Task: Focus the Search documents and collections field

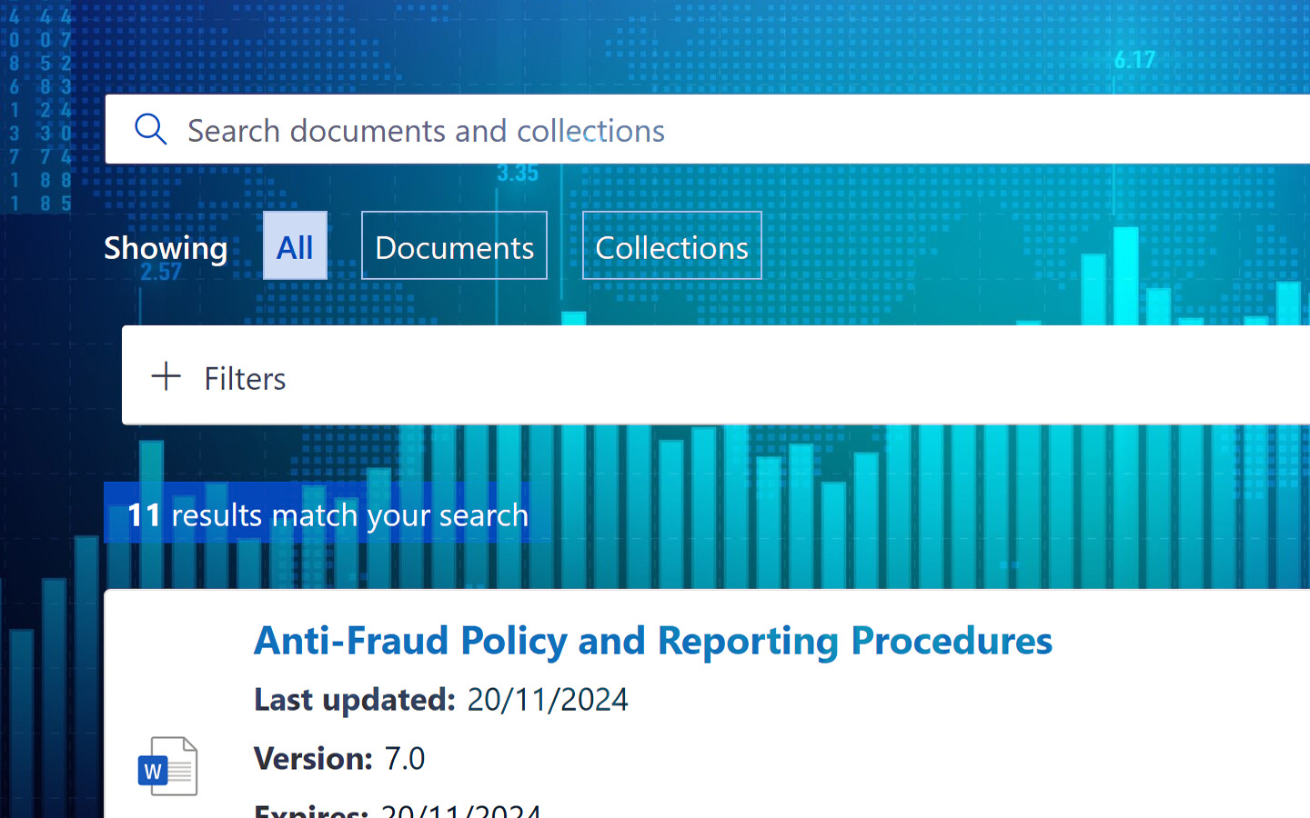Action: tap(708, 130)
